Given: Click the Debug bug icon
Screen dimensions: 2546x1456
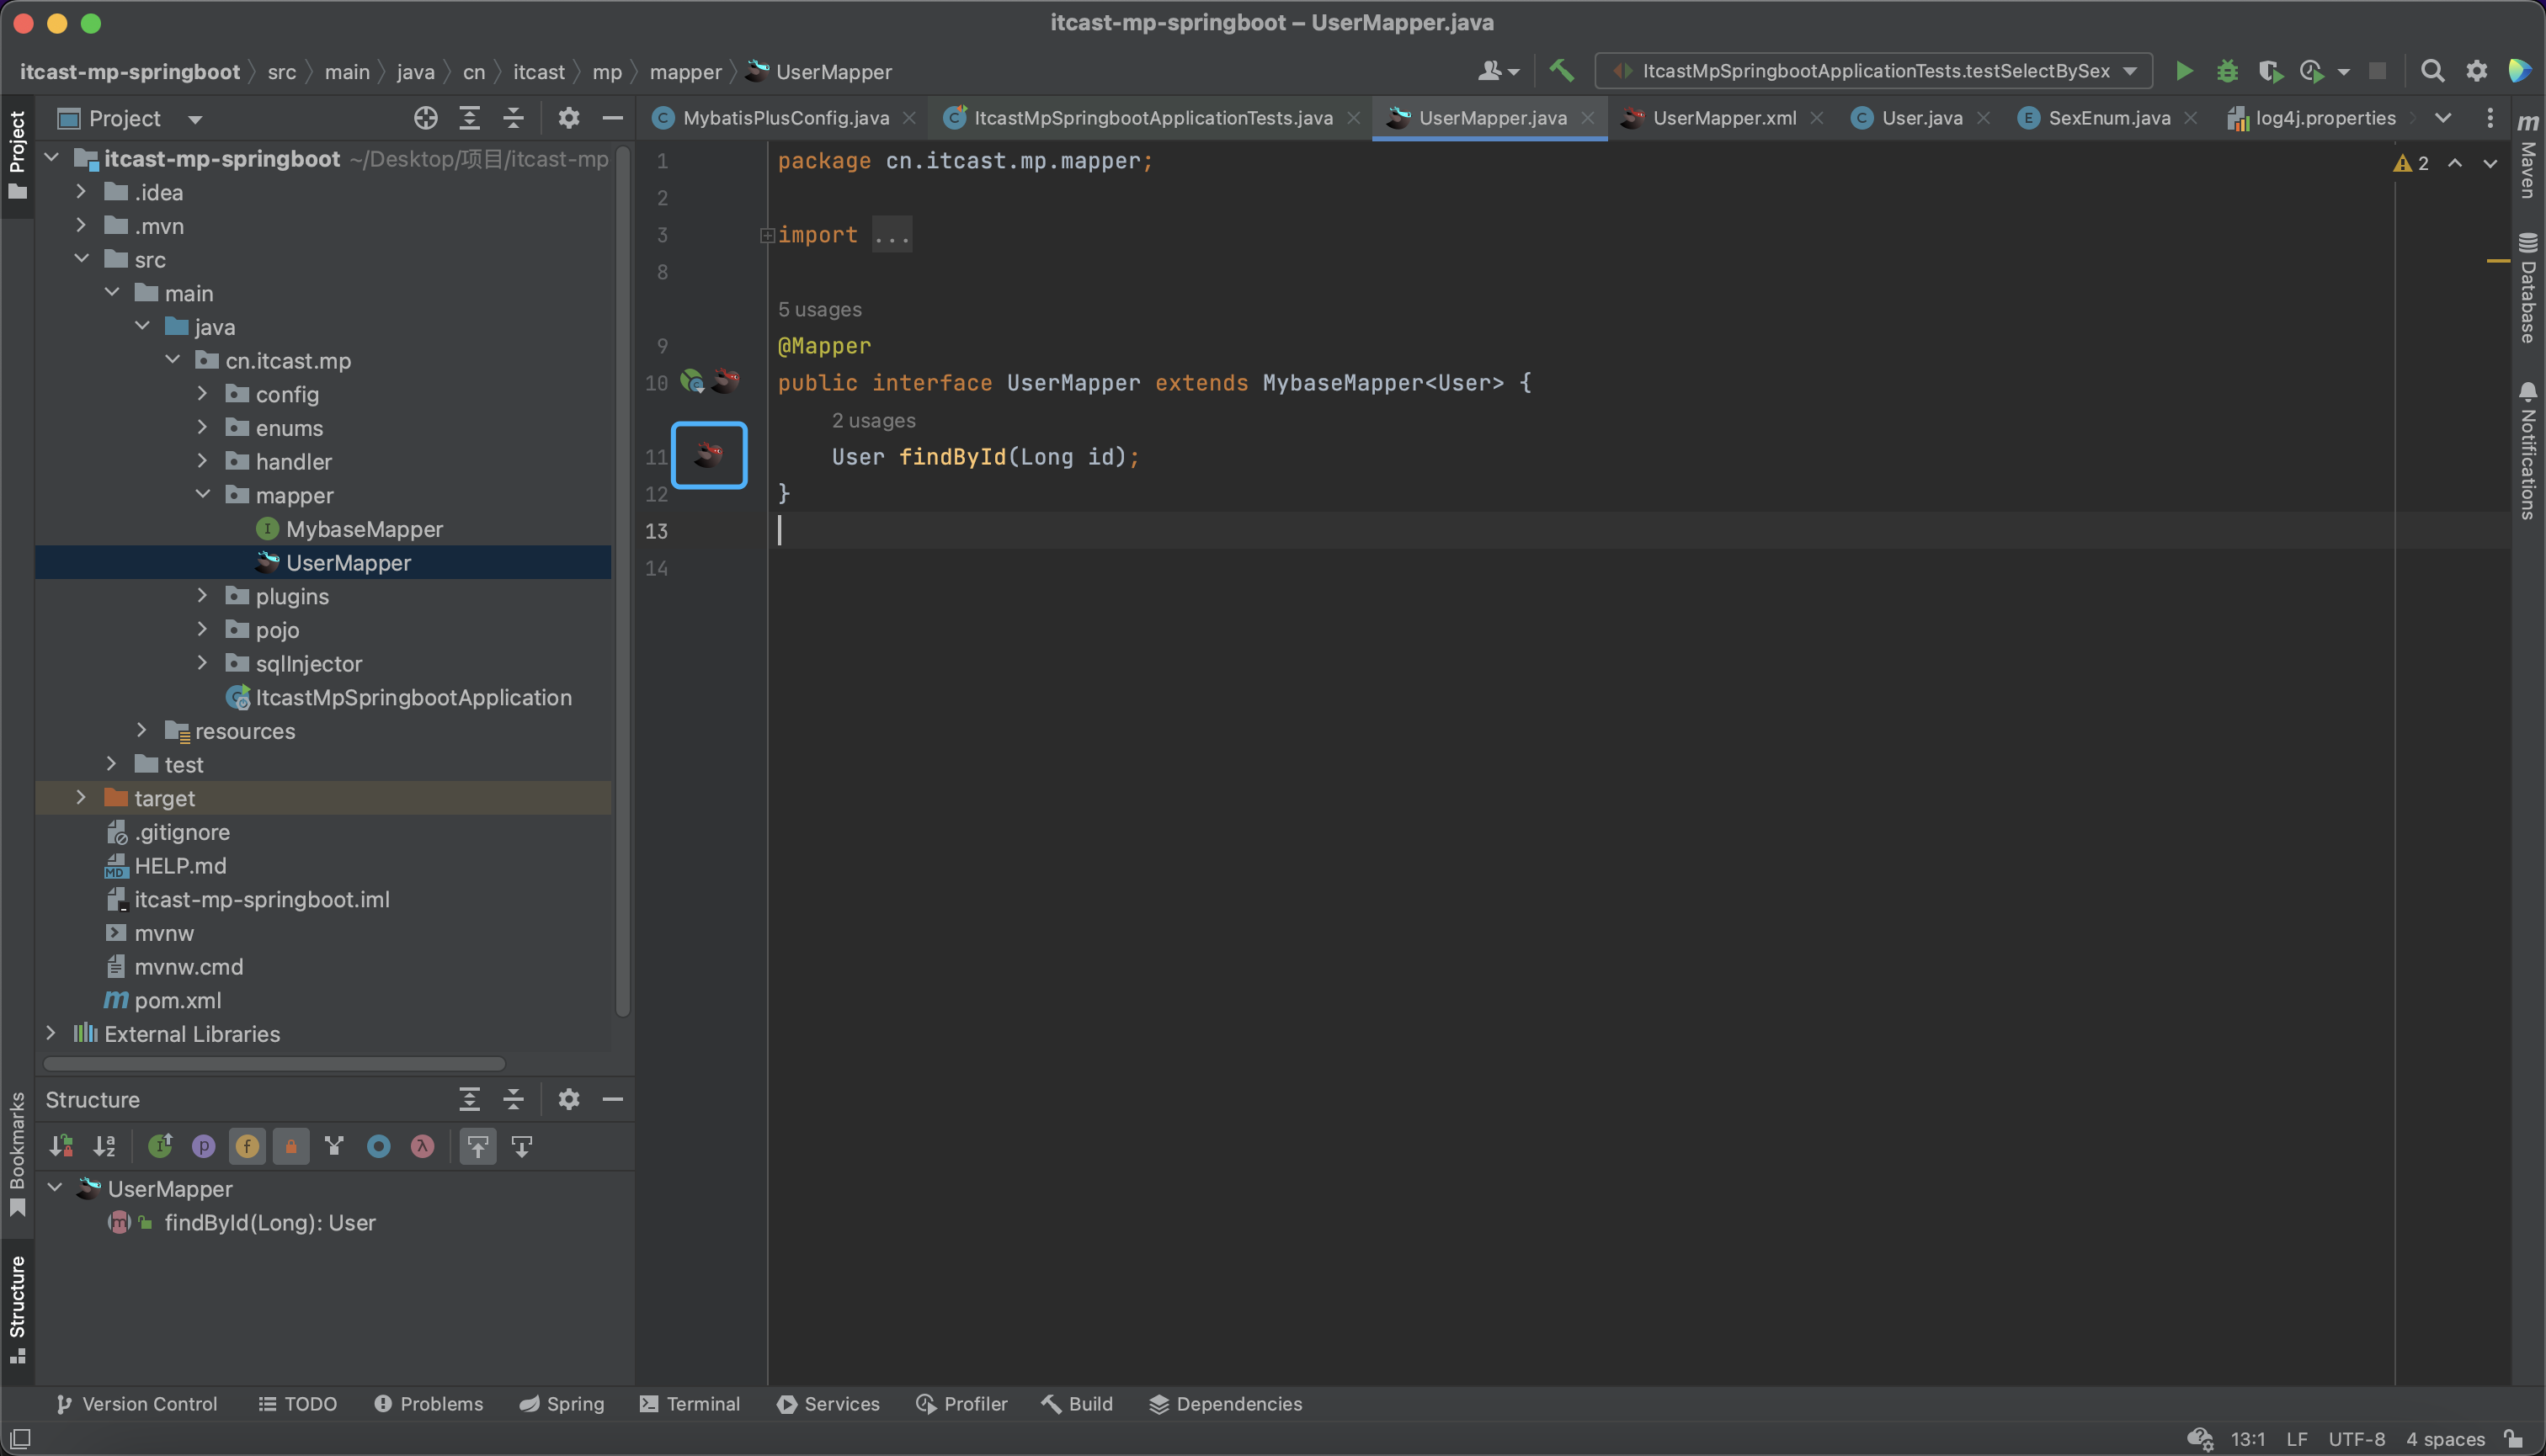Looking at the screenshot, I should tap(2227, 71).
